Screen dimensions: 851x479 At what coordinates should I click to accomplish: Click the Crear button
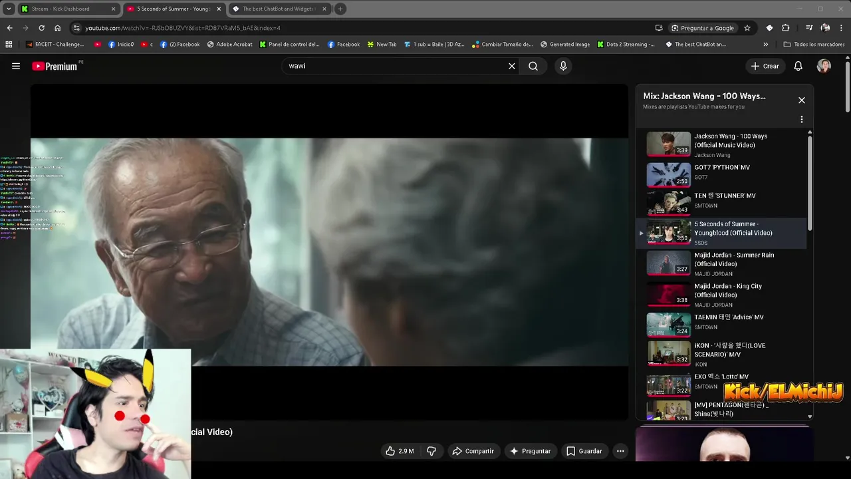tap(765, 66)
